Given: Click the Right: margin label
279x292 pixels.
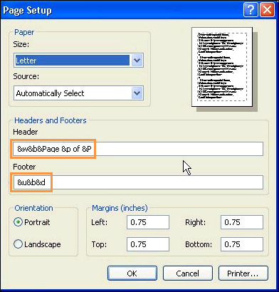Looking at the screenshot, I should point(195,222).
